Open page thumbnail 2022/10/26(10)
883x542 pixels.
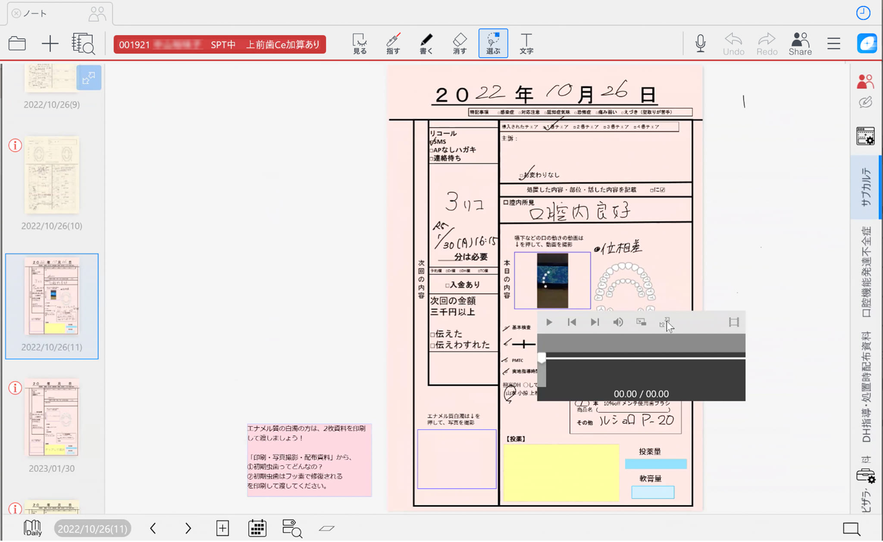point(52,174)
